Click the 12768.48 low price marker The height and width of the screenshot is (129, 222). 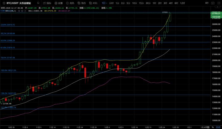tap(7, 104)
